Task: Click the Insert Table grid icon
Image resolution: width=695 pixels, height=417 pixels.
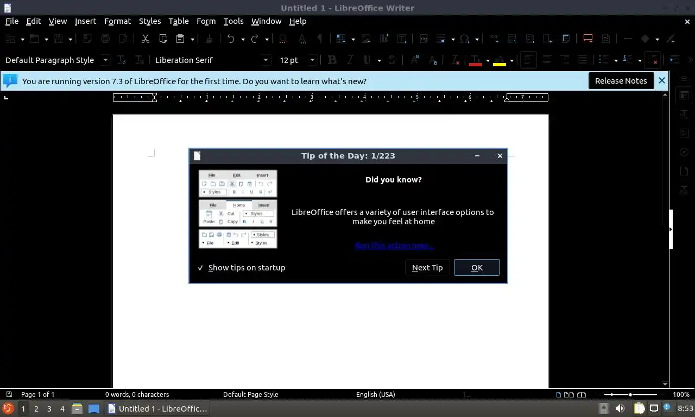Action: point(341,39)
